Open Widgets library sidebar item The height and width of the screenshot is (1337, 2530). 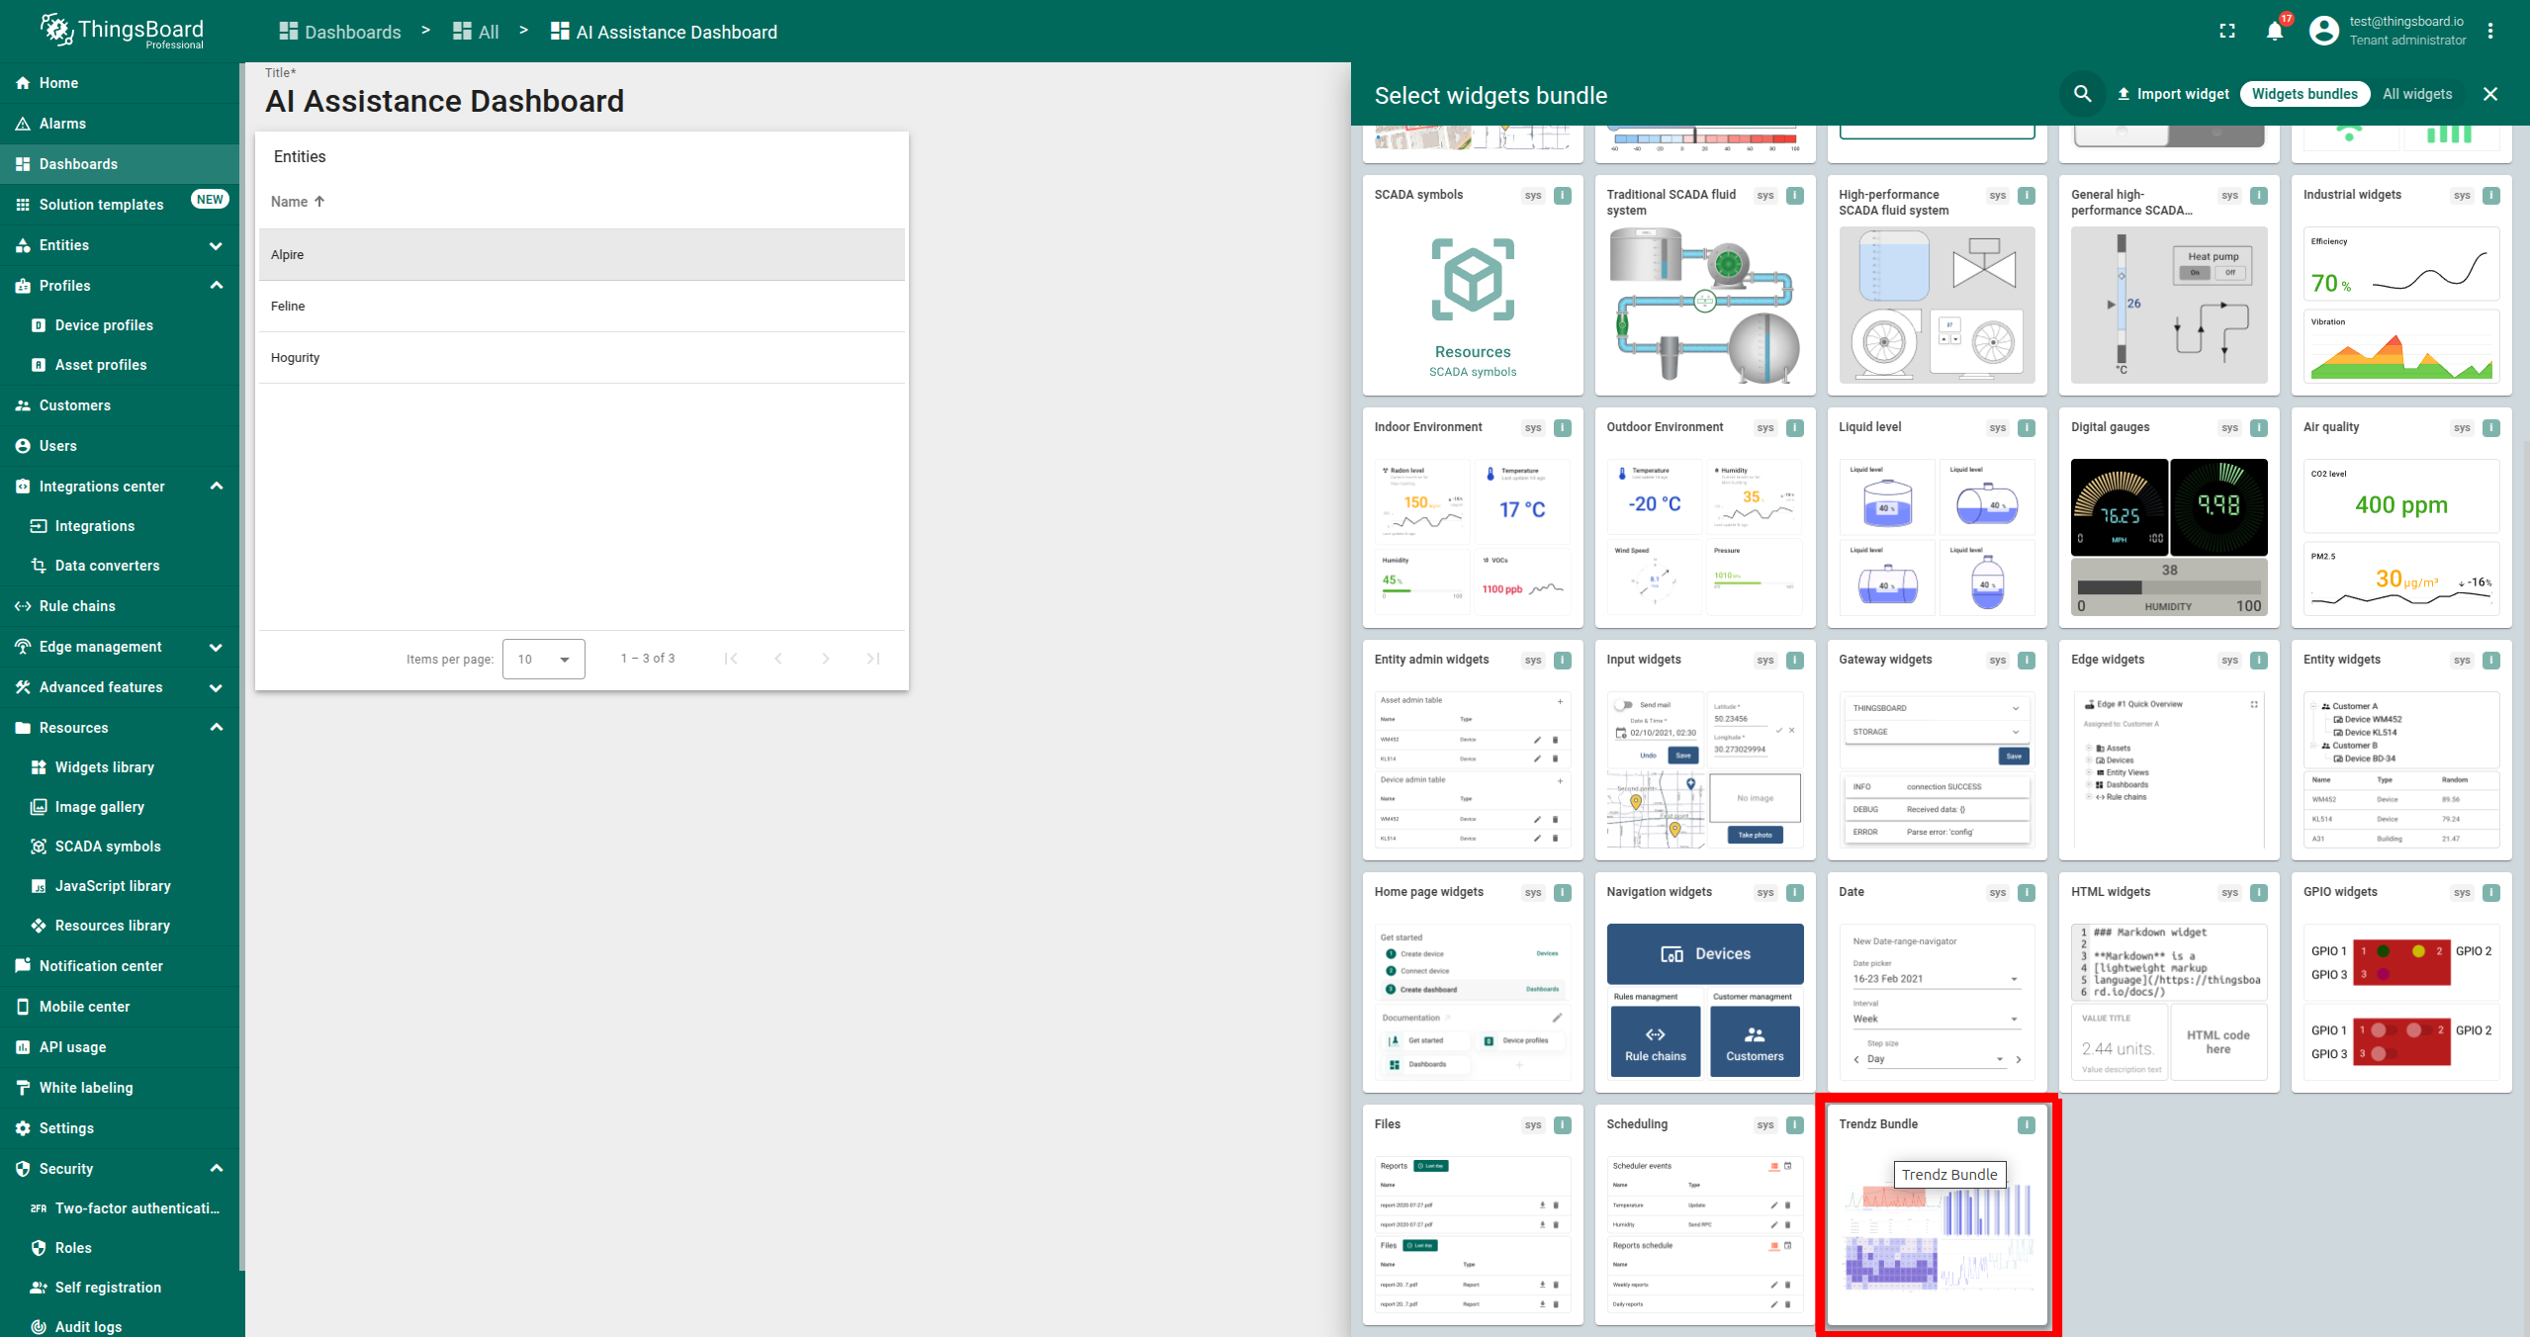click(x=104, y=767)
